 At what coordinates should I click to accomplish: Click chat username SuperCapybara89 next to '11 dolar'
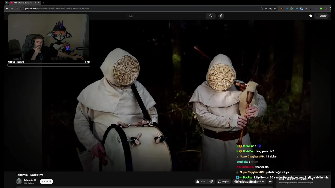click(x=252, y=157)
